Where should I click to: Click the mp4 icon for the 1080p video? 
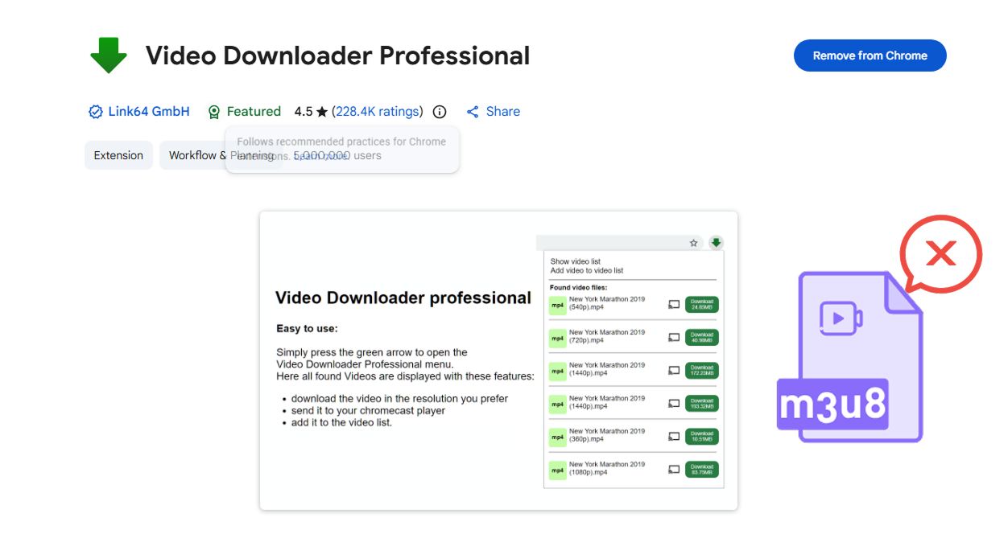tap(557, 470)
